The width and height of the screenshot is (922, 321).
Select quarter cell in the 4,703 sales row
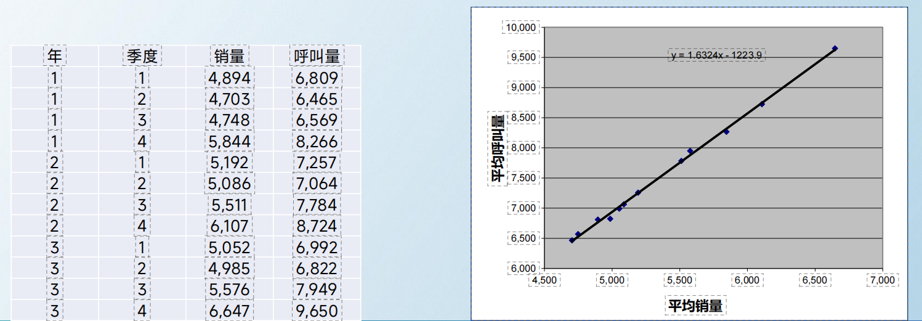coord(142,99)
